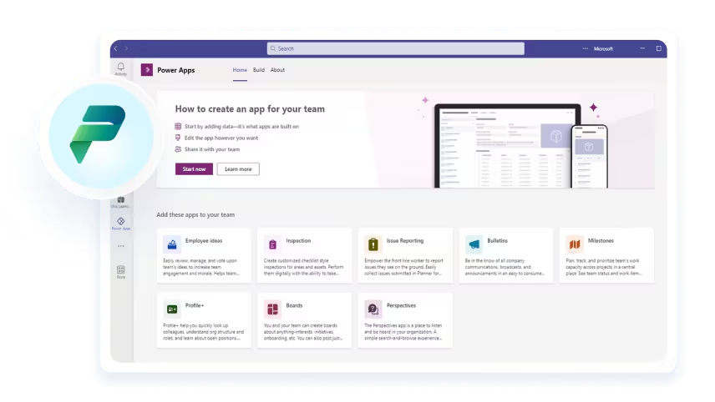715x402 pixels.
Task: Open the Bulletins megaphone icon
Action: point(474,244)
